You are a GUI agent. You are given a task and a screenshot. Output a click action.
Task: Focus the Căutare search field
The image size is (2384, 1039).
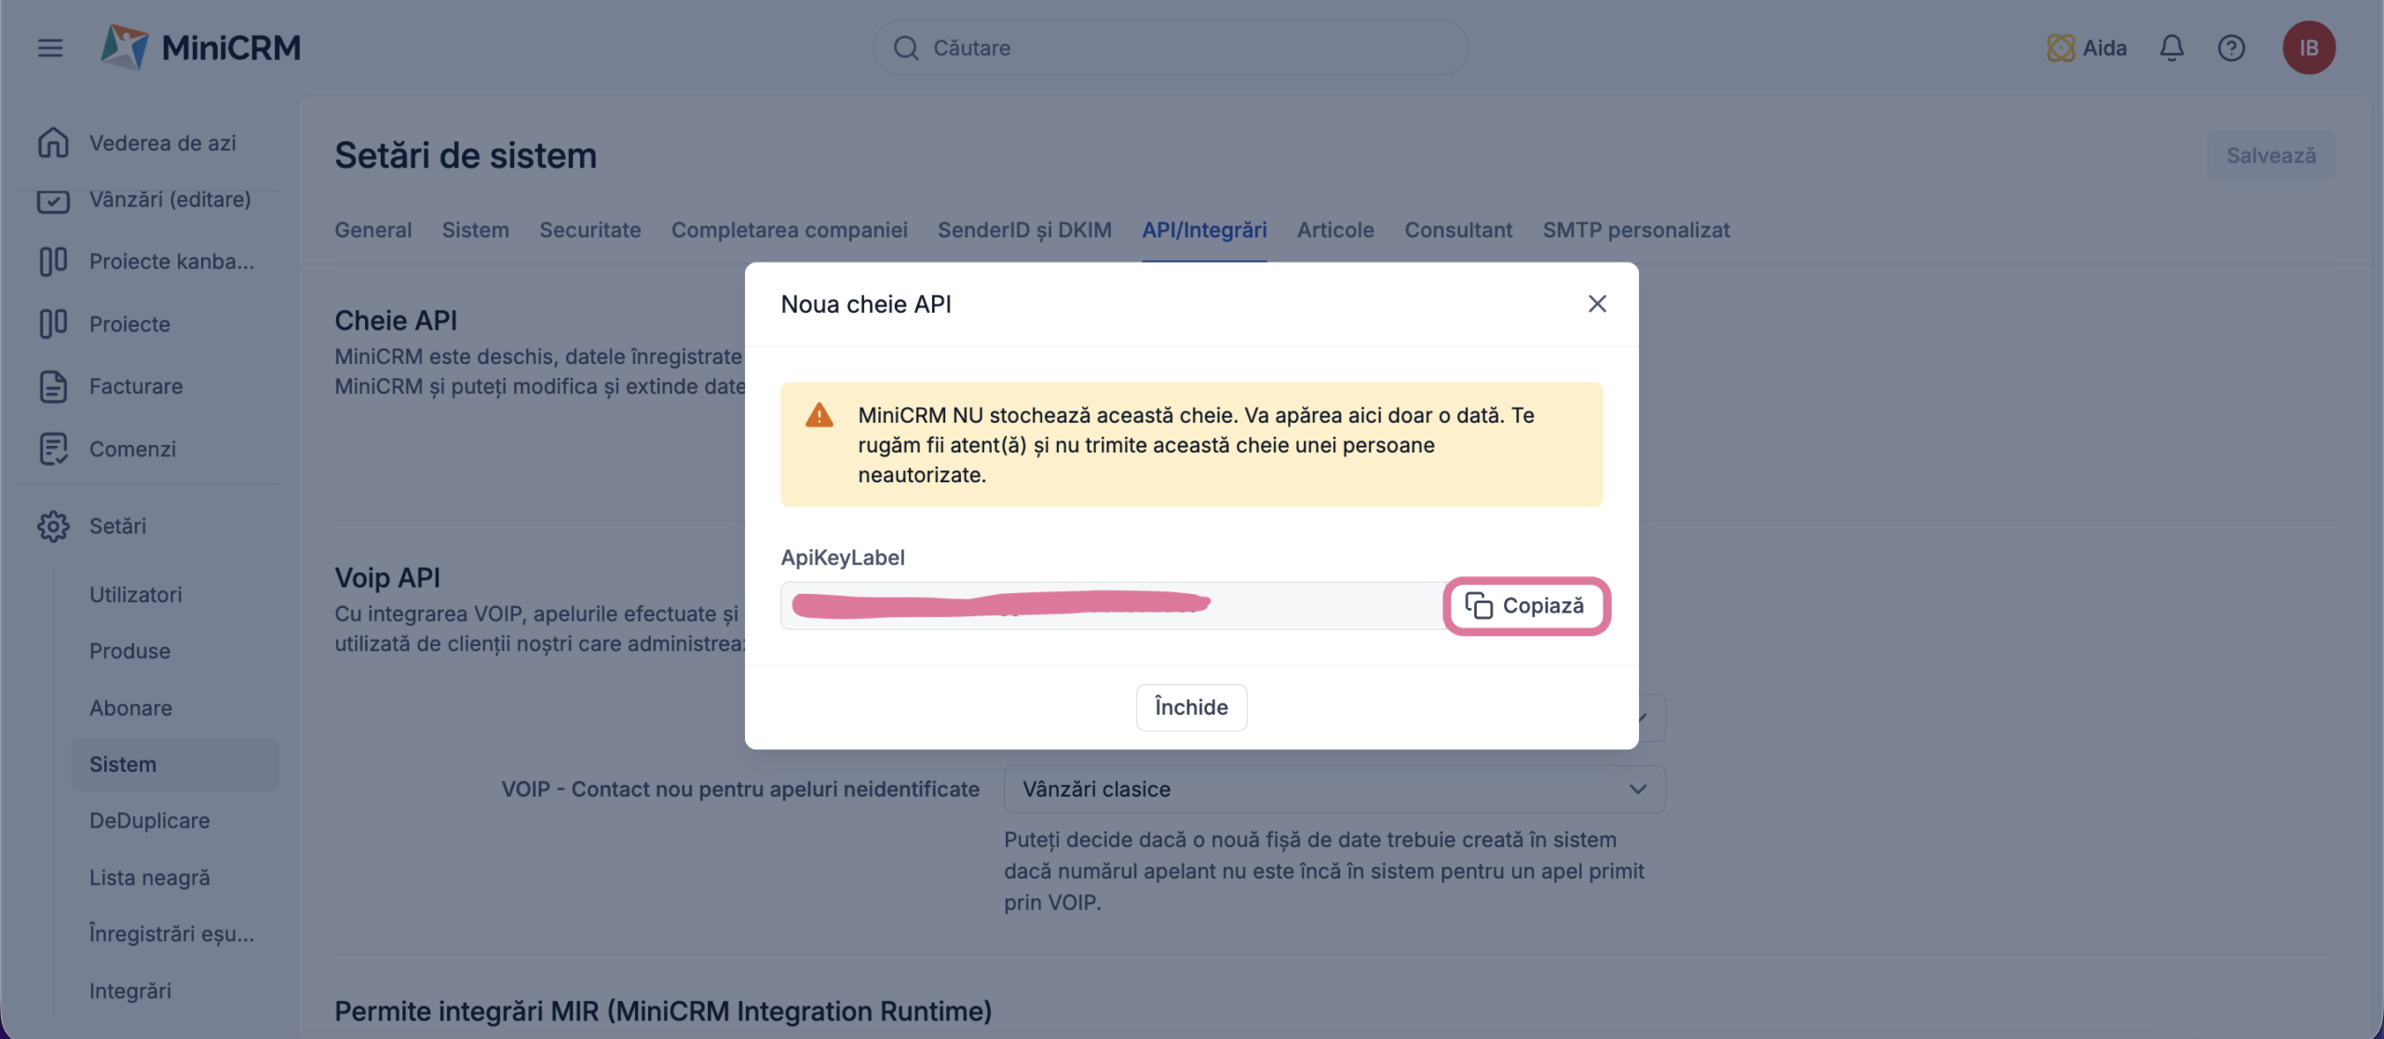click(x=1171, y=47)
